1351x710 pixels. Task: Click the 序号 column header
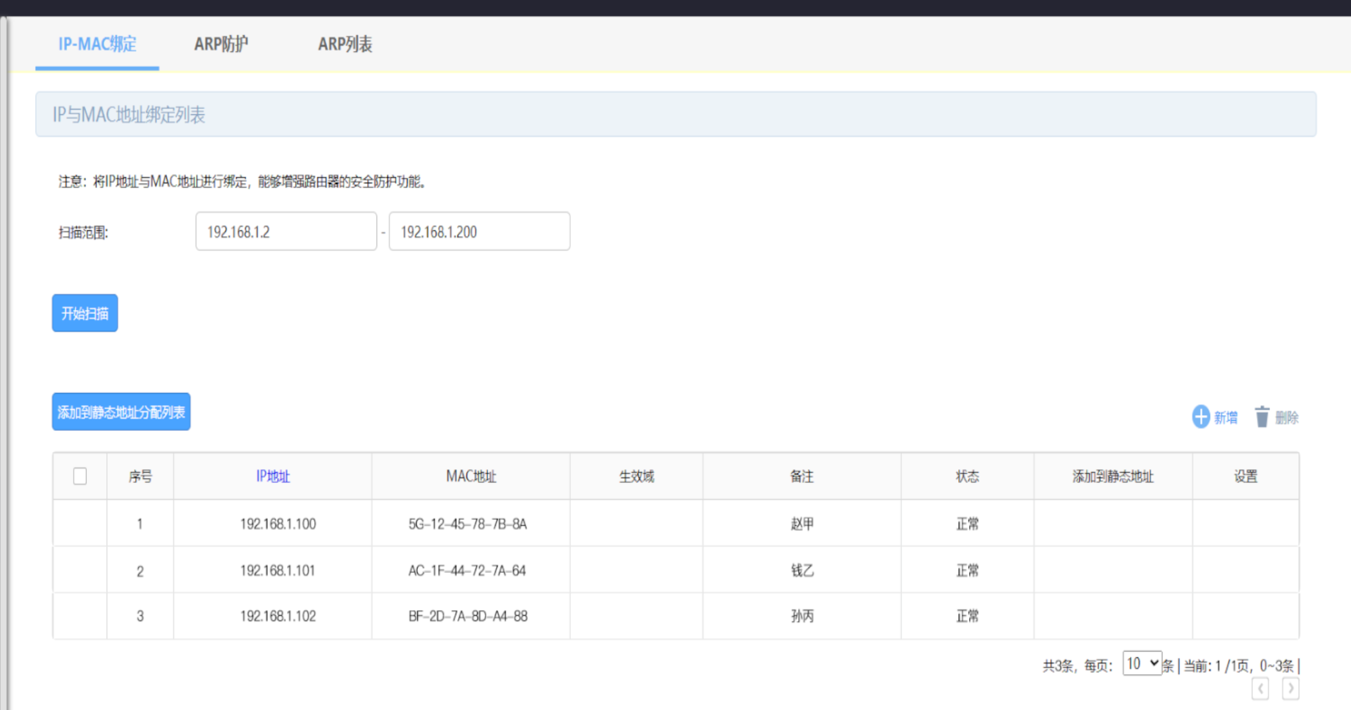tap(140, 476)
